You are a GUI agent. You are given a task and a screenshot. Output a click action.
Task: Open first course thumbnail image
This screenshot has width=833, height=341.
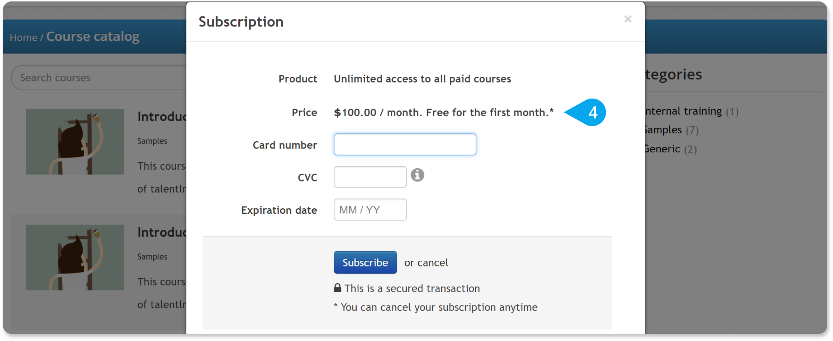coord(75,142)
